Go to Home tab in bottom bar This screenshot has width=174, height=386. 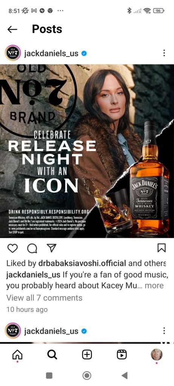point(17,355)
